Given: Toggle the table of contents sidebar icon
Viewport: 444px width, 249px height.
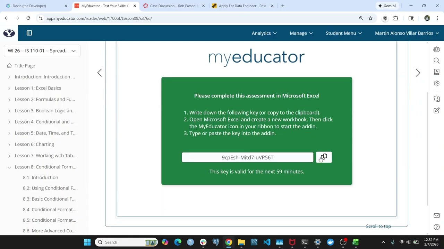Looking at the screenshot, I should click(29, 33).
